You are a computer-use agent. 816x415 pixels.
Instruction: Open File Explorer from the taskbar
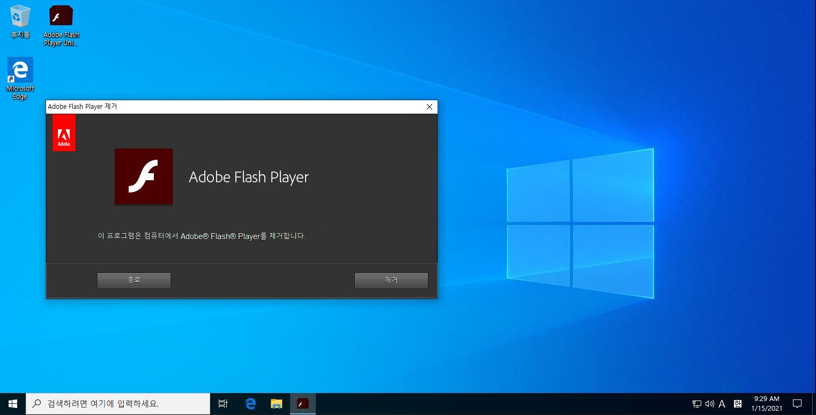point(276,404)
